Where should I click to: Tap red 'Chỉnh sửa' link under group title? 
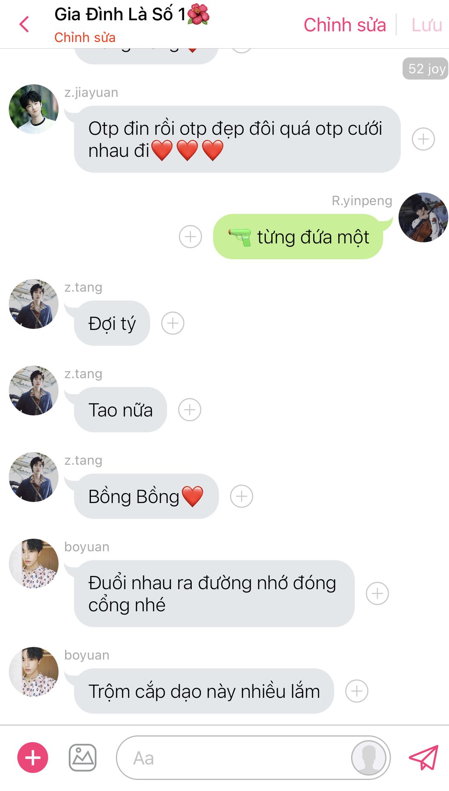click(85, 37)
